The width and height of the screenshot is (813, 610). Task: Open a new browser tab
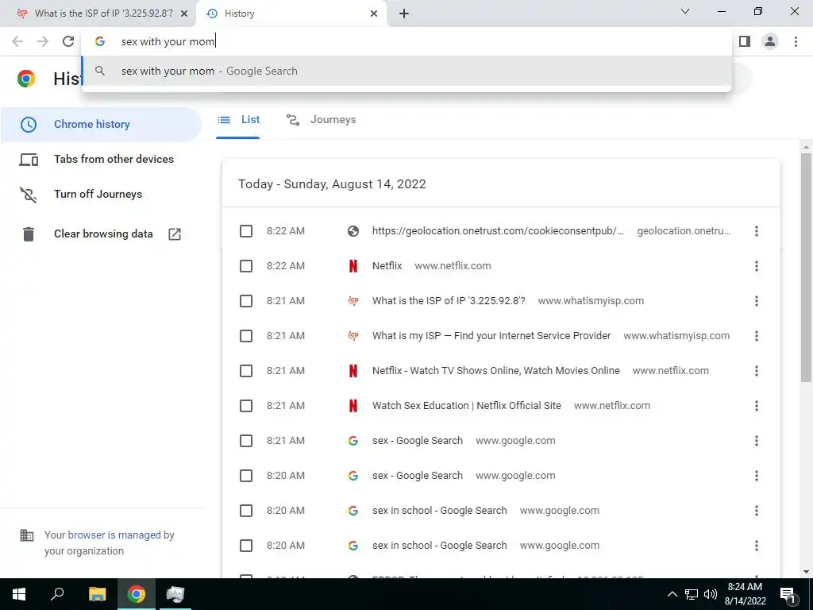404,14
